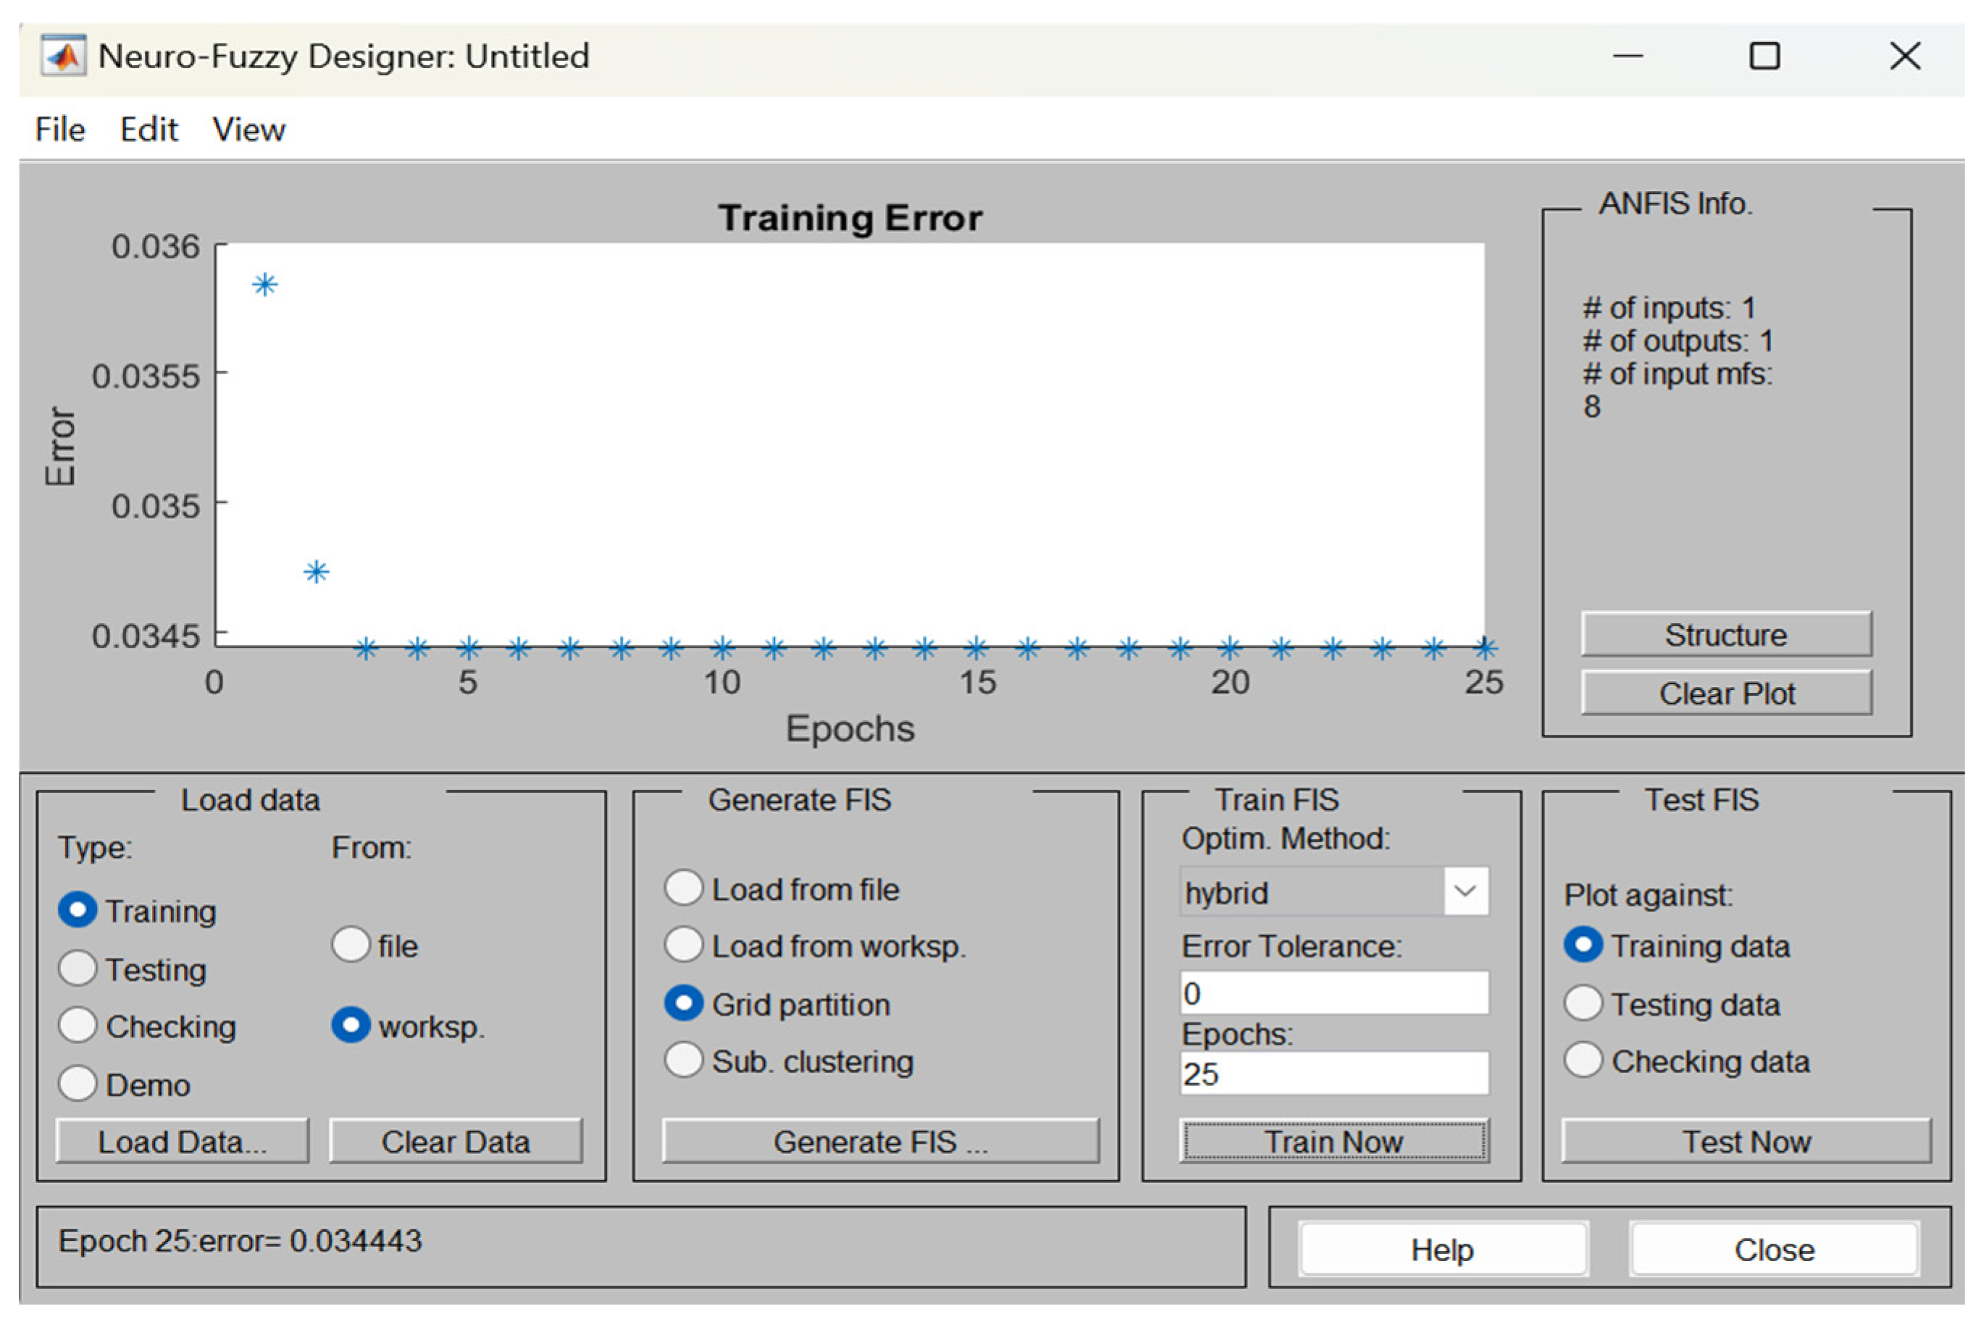1984x1327 pixels.
Task: Select the Testing data type radio button
Action: pyautogui.click(x=78, y=968)
